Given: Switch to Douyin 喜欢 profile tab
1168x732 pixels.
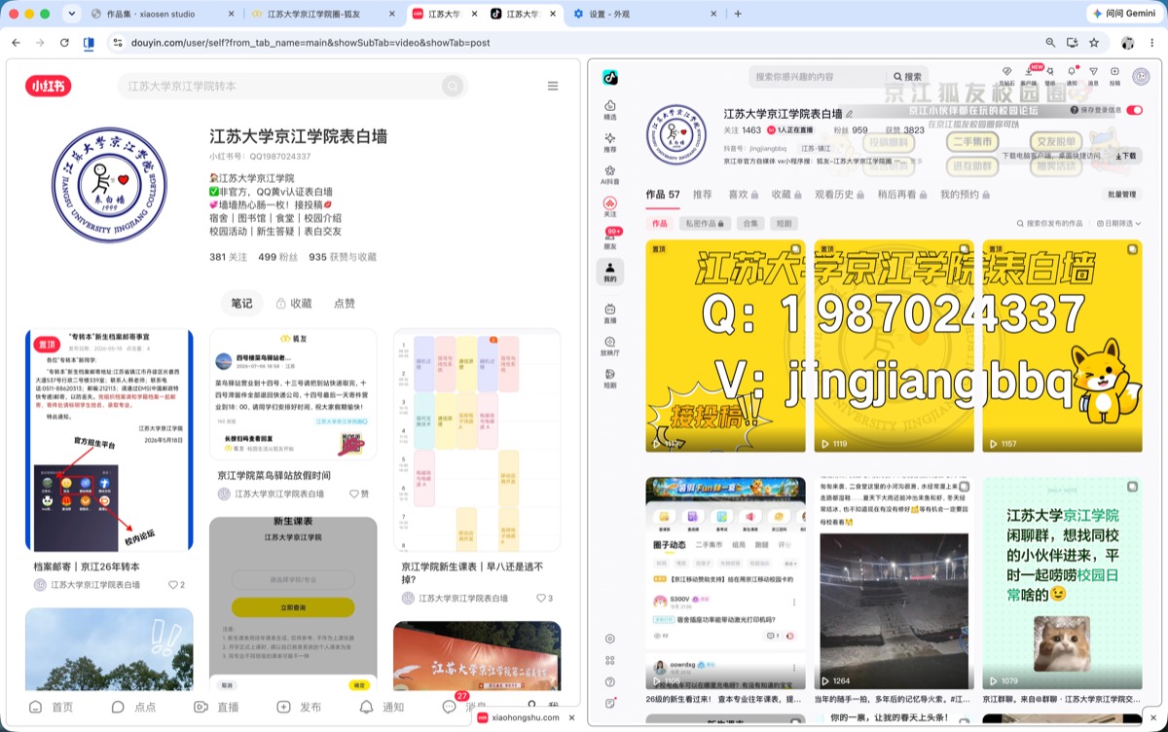Looking at the screenshot, I should coord(744,195).
